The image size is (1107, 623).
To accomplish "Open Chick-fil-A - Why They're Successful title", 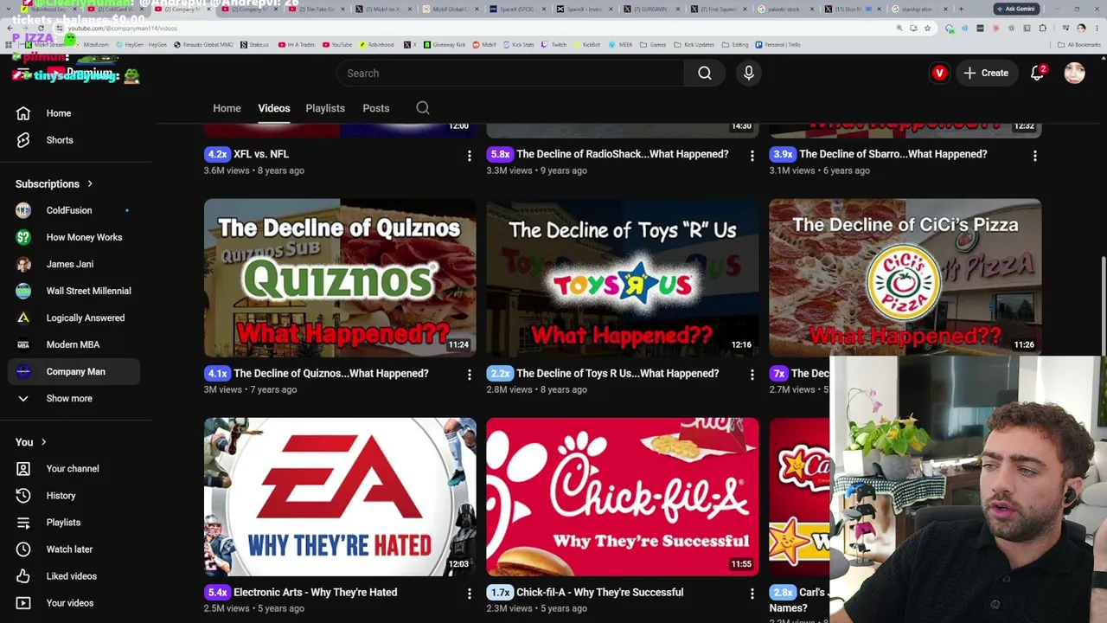I will click(x=600, y=592).
